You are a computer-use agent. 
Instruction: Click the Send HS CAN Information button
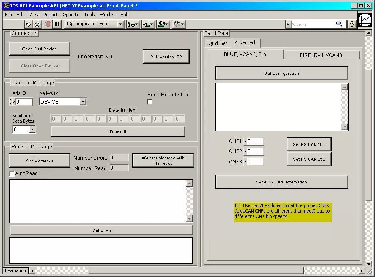(282, 182)
